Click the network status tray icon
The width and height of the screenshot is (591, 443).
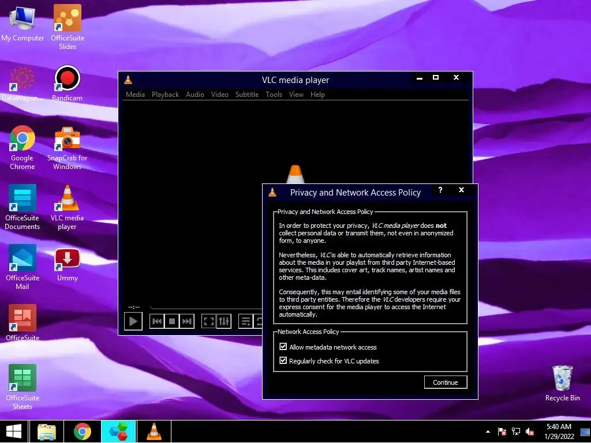coord(516,431)
